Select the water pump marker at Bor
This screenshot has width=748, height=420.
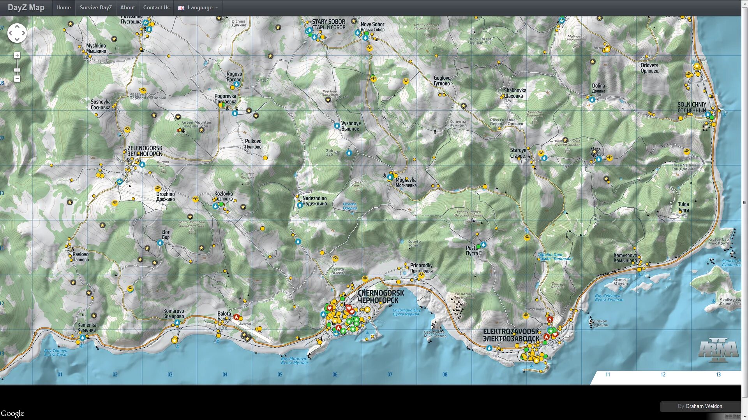pyautogui.click(x=160, y=242)
